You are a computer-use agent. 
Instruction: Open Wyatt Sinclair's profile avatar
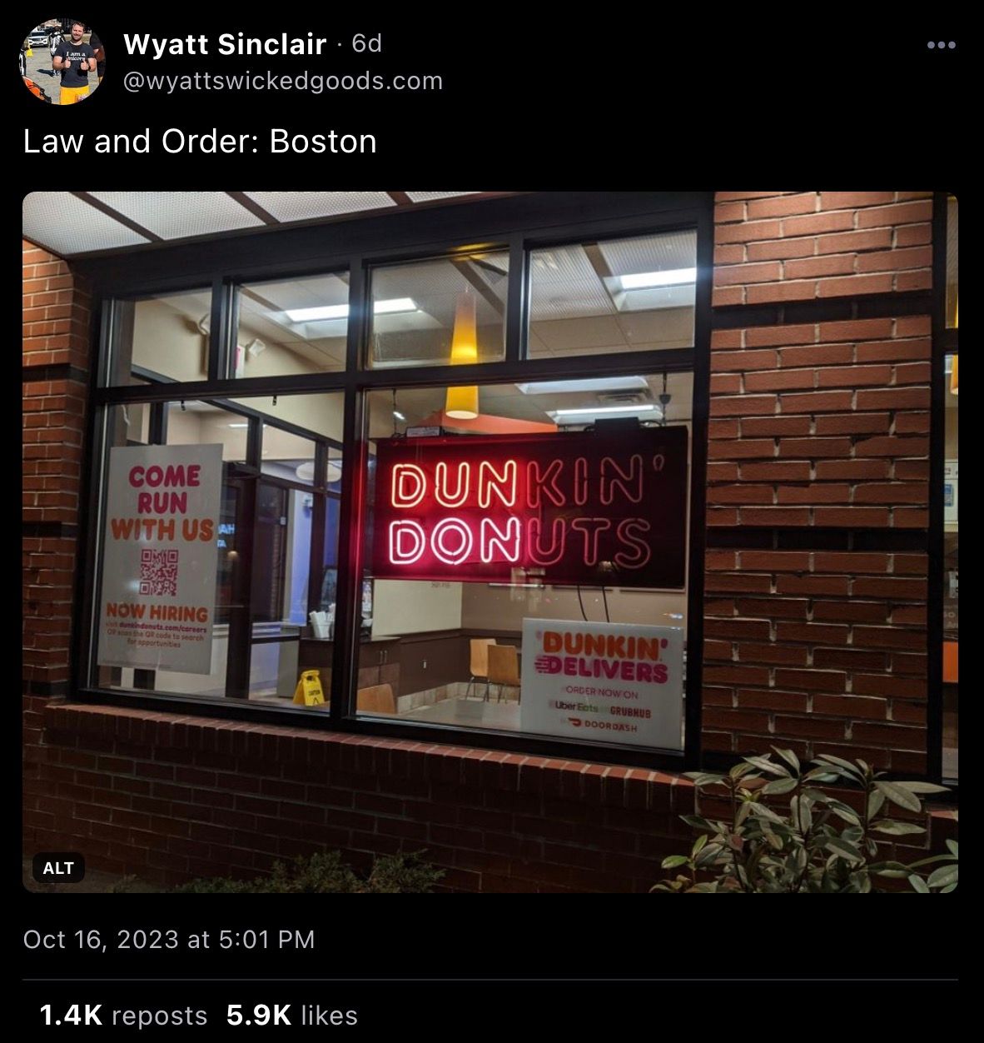[62, 62]
